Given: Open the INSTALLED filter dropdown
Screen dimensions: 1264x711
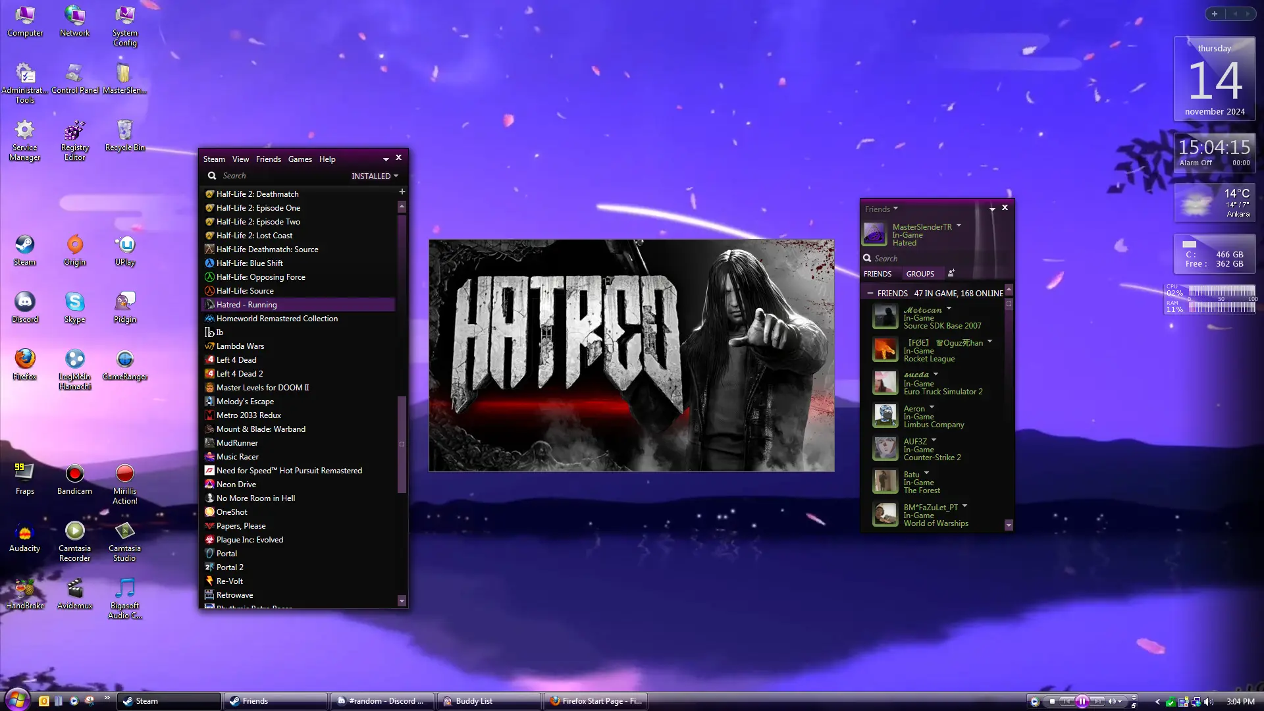Looking at the screenshot, I should [x=375, y=176].
